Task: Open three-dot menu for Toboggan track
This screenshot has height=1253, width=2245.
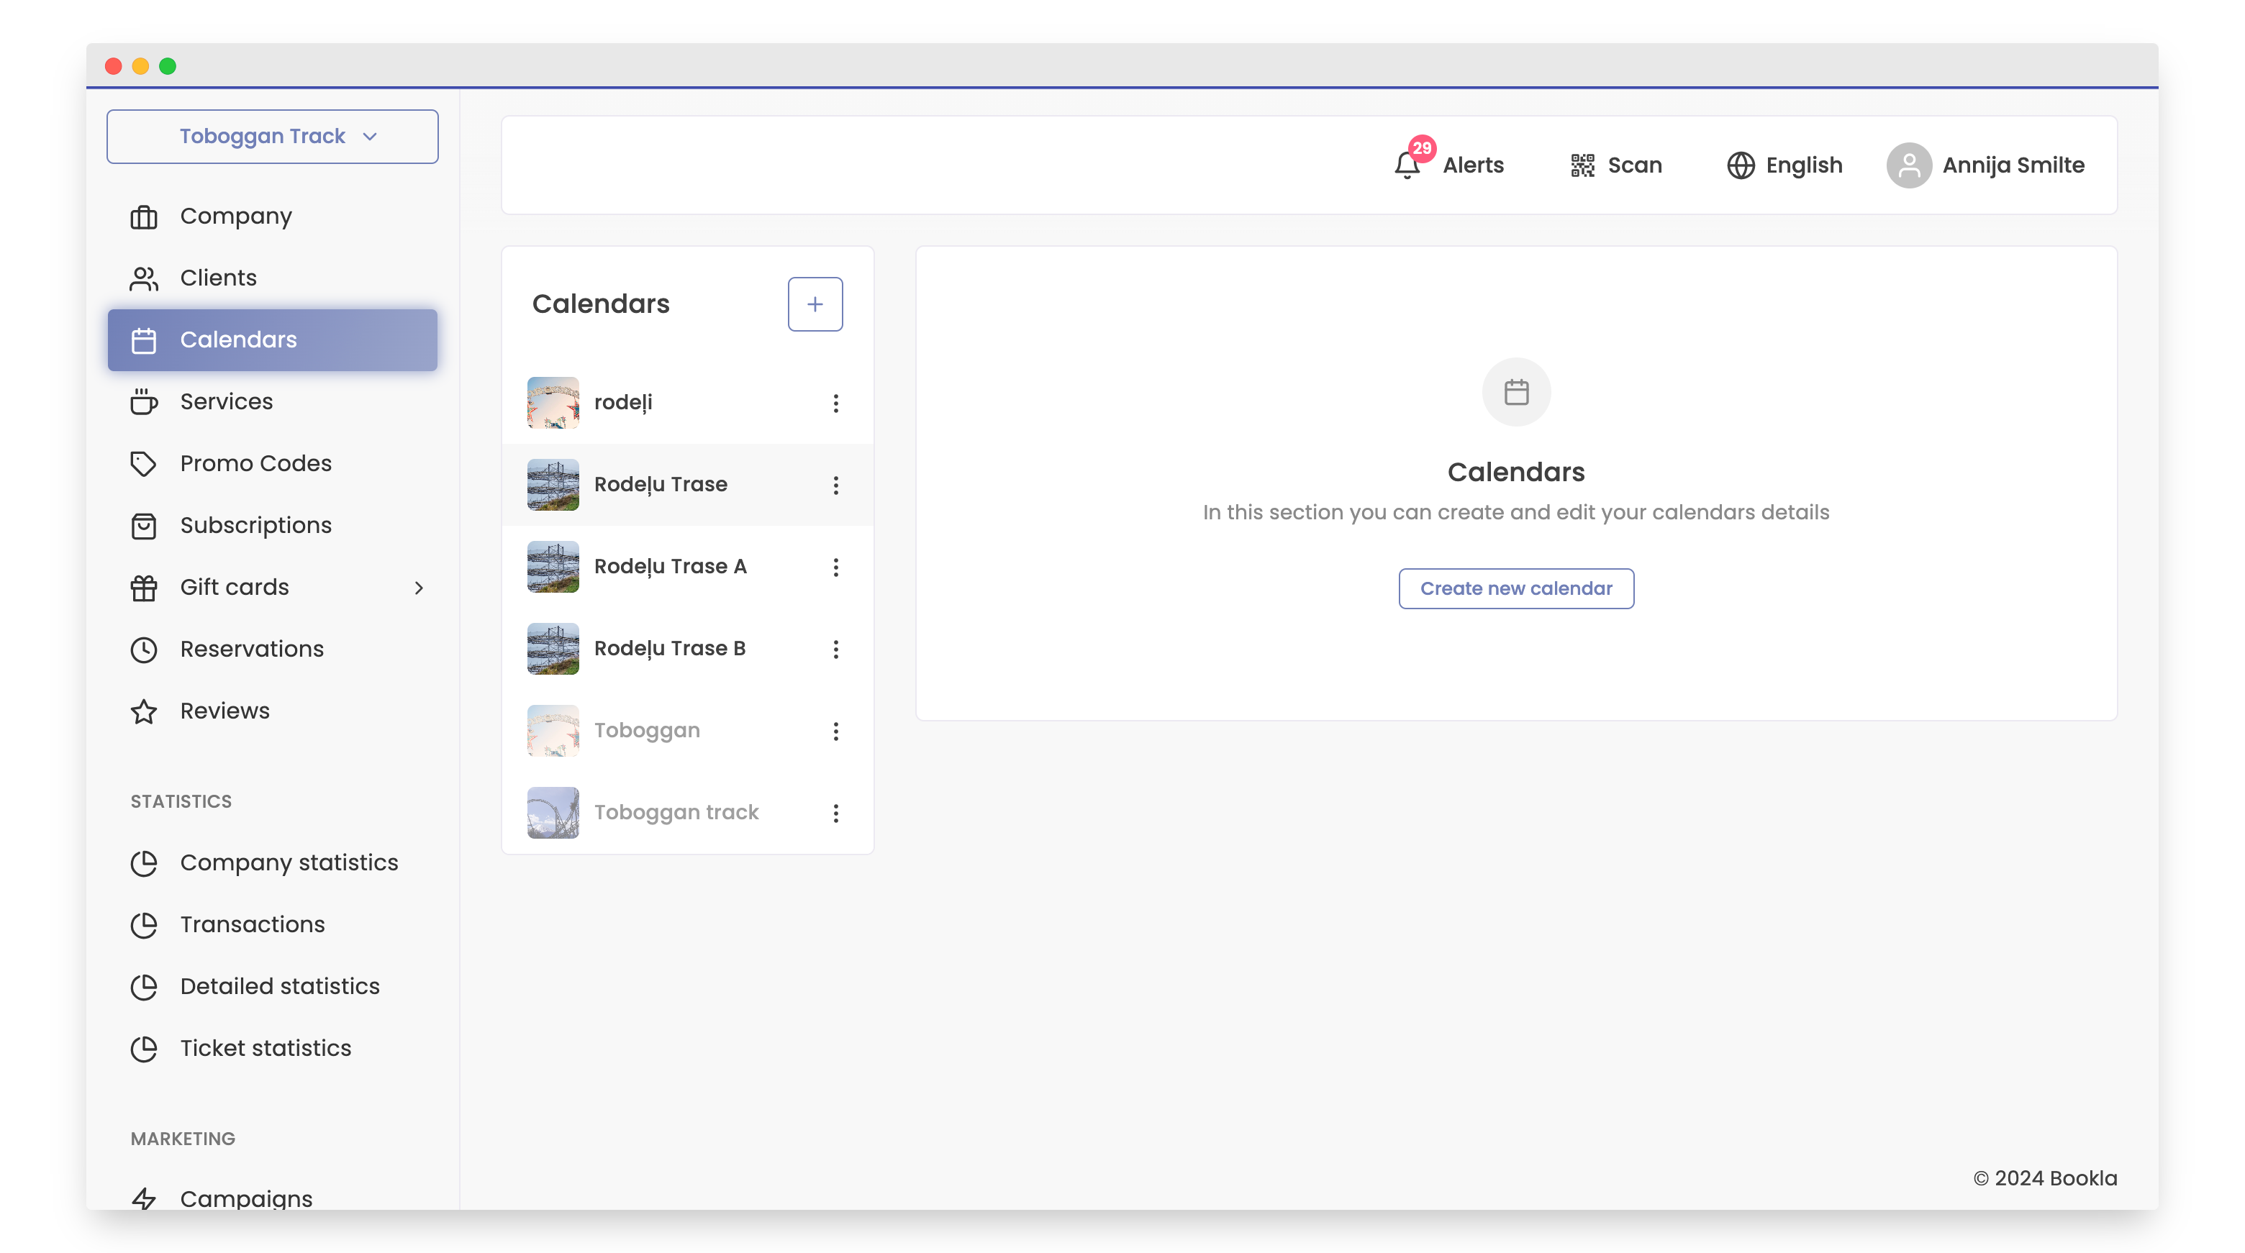Action: (836, 813)
